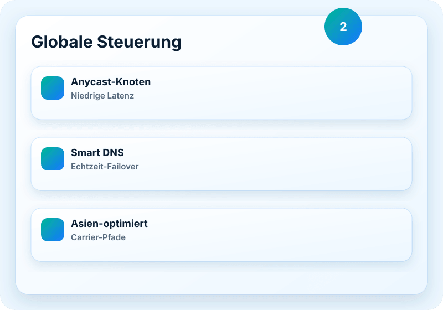This screenshot has width=443, height=310.
Task: Select the Echtzeit-Failover subtitle text
Action: tap(105, 167)
